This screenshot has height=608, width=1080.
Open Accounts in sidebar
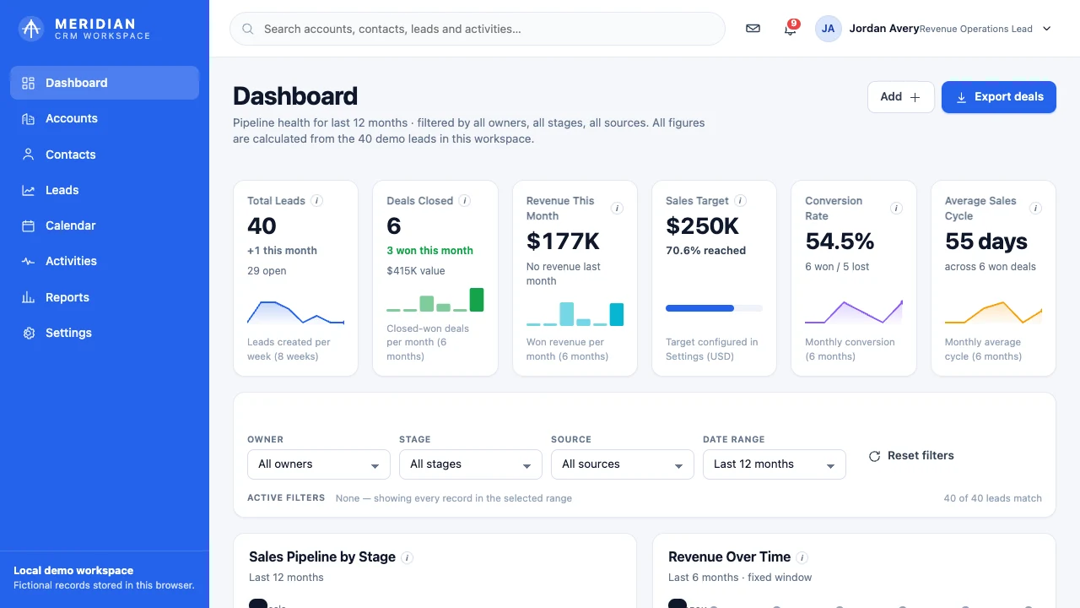(105, 118)
